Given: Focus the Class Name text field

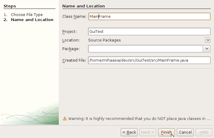Looking at the screenshot, I should 149,17.
